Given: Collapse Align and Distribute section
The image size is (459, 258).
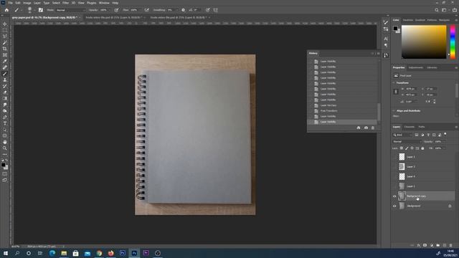Looking at the screenshot, I should (394, 110).
